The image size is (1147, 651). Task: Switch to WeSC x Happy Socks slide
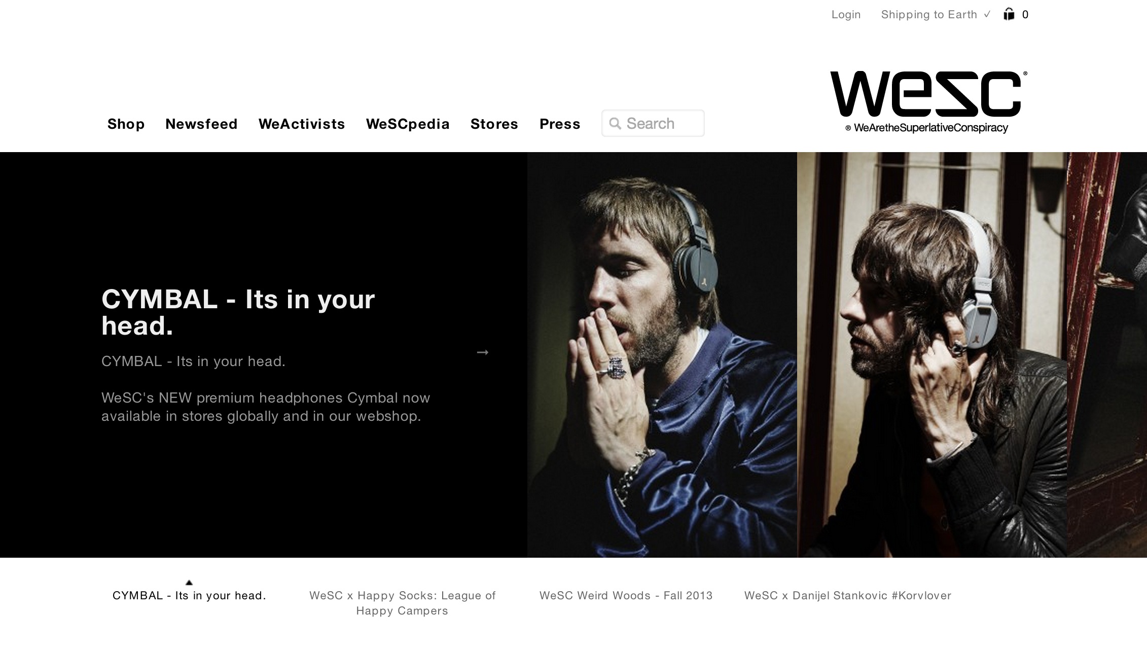(x=402, y=603)
